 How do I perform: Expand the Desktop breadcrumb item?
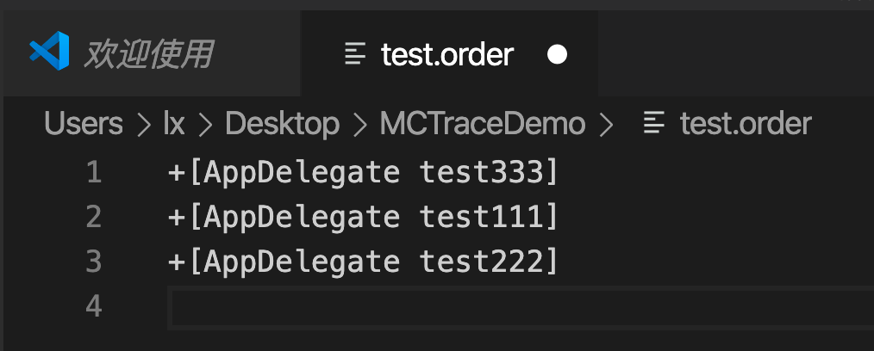[282, 124]
